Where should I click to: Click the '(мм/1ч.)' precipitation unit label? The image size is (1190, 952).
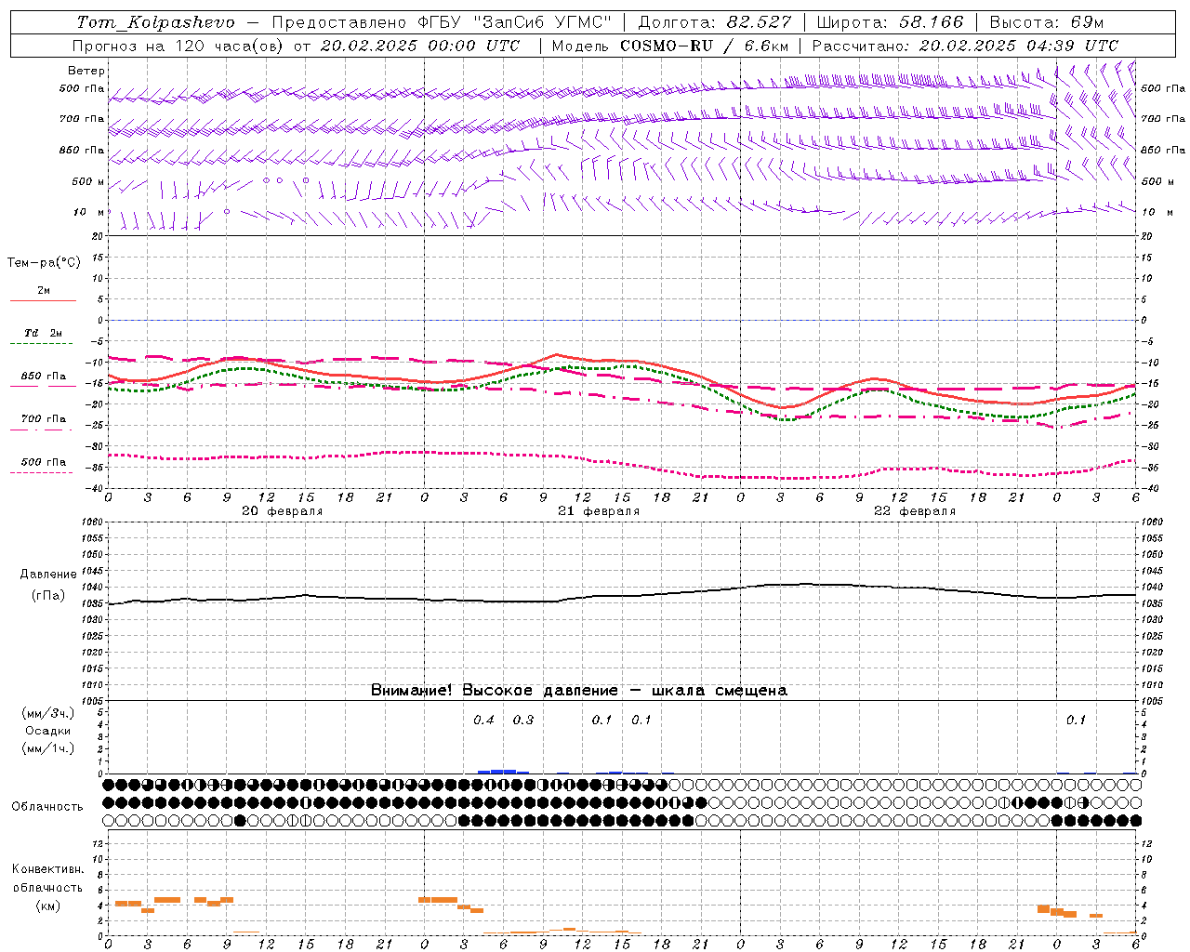(x=47, y=748)
